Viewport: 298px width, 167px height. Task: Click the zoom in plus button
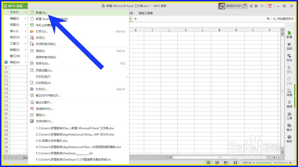tap(290, 163)
